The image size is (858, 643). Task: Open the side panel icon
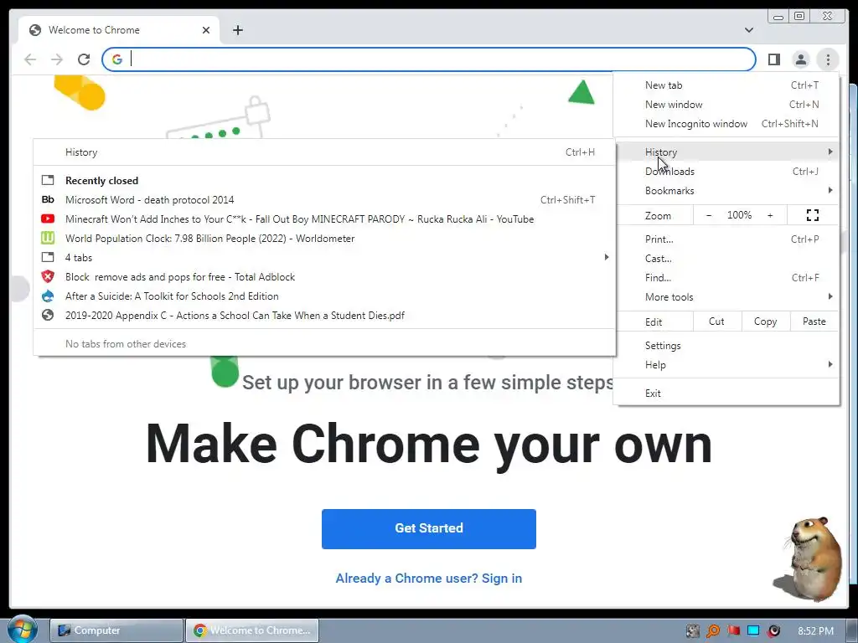pos(773,59)
